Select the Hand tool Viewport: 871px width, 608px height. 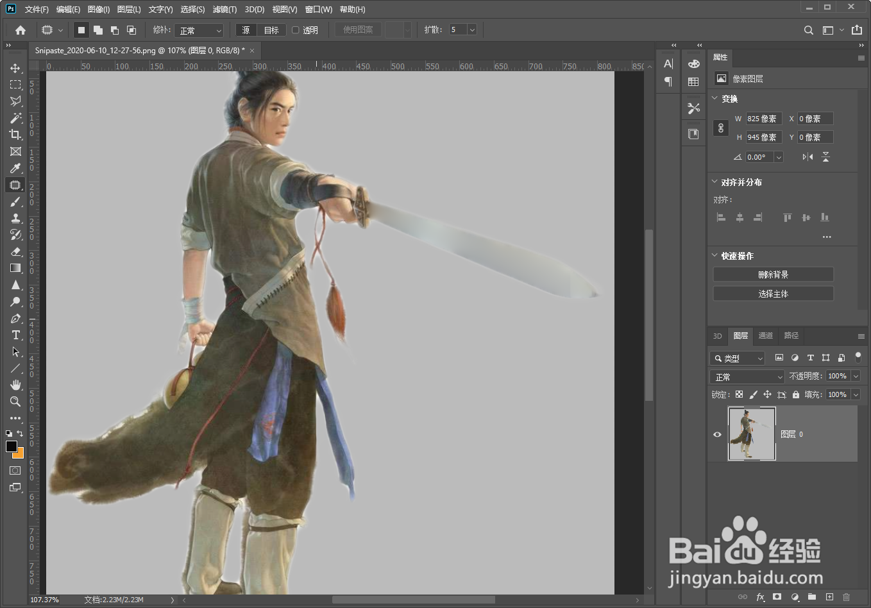(x=15, y=385)
